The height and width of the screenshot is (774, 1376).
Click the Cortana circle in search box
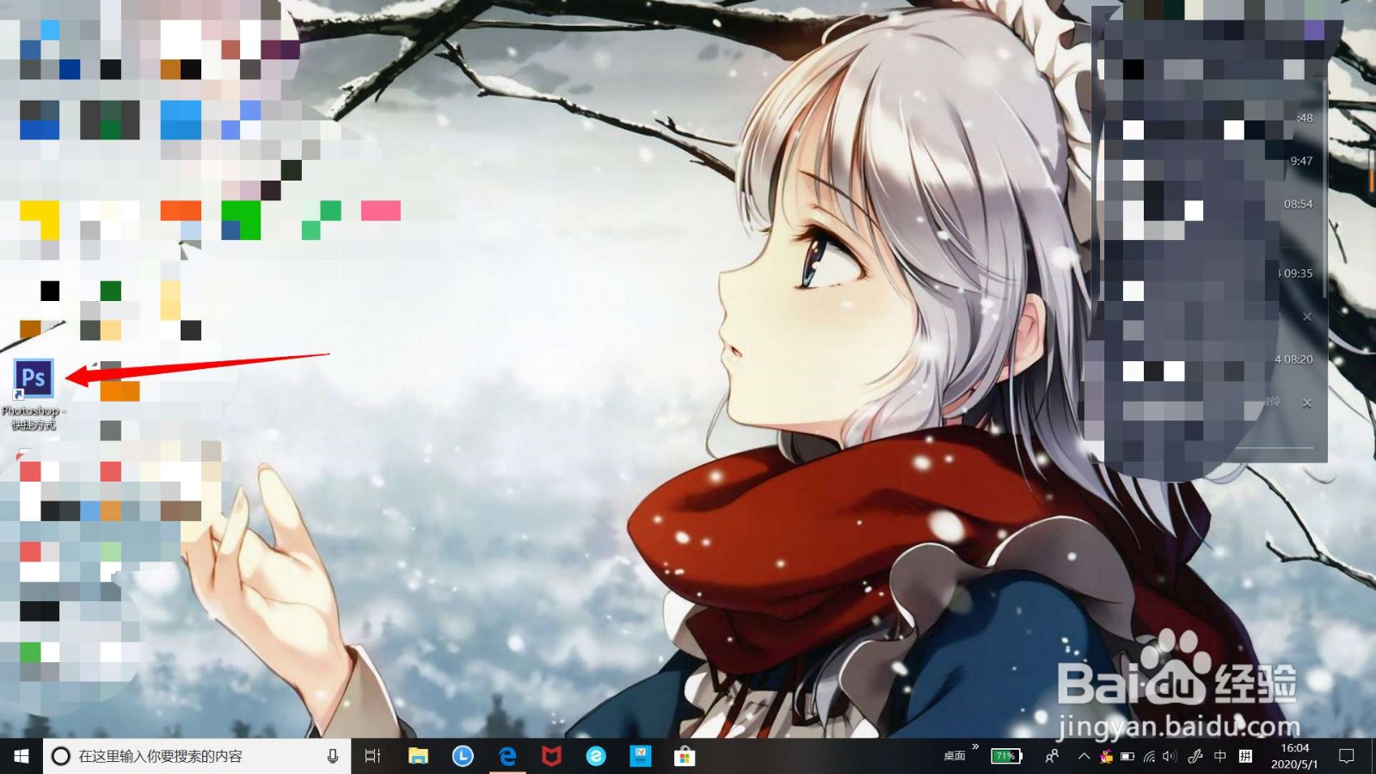pyautogui.click(x=61, y=756)
